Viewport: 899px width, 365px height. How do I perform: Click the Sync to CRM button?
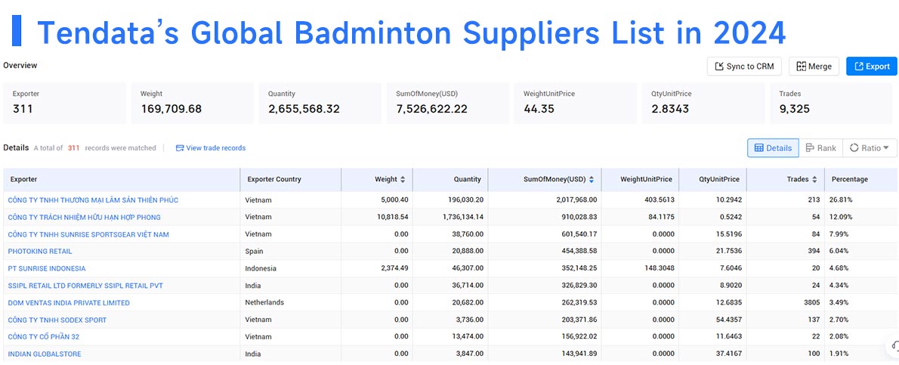tap(744, 67)
